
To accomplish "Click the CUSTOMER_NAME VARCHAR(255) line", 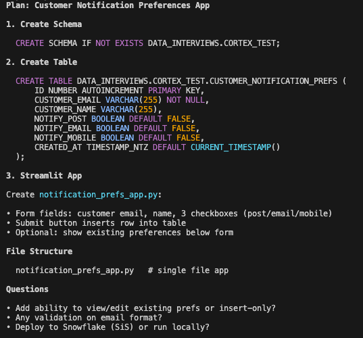I will pyautogui.click(x=98, y=110).
